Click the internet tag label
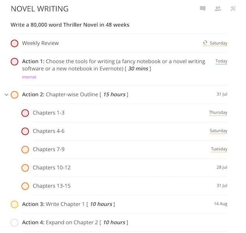The height and width of the screenshot is (233, 246). coord(29,77)
